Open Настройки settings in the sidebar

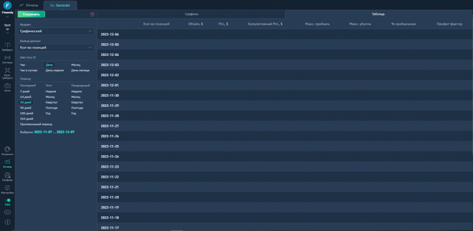coord(7,189)
